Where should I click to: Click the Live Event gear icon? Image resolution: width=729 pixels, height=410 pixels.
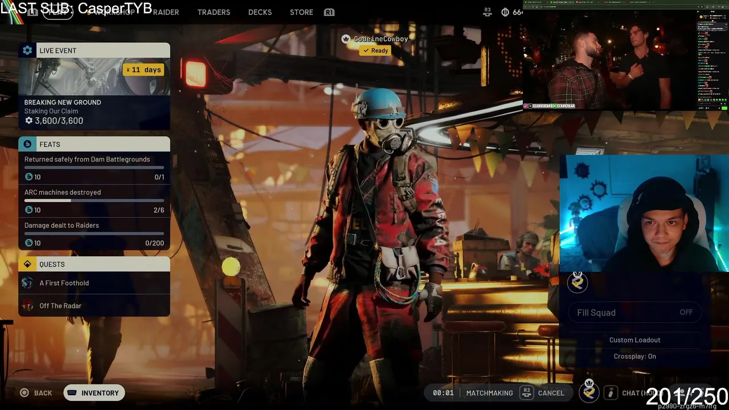click(x=27, y=50)
